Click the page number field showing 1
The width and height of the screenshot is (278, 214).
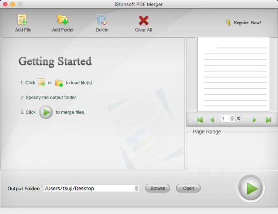(225, 119)
